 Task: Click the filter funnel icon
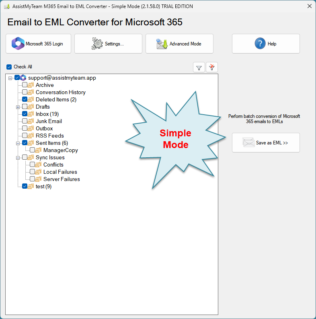pos(199,68)
